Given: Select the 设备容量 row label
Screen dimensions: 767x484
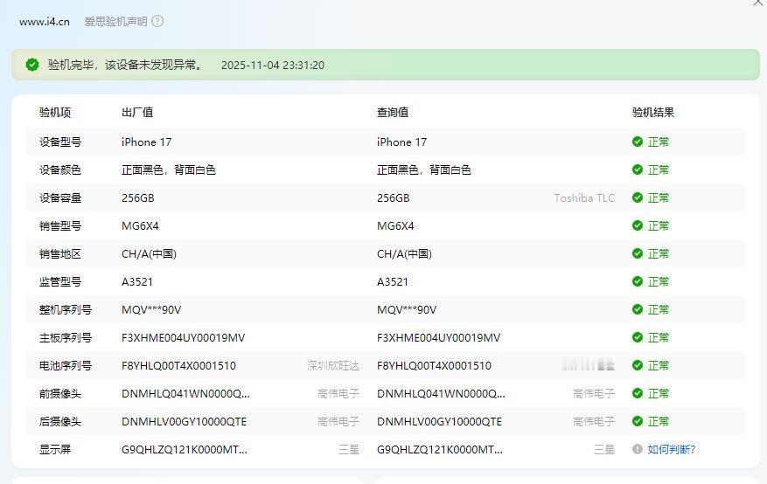Looking at the screenshot, I should coord(60,197).
